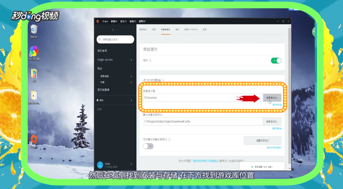The image size is (343, 189).
Task: Open the friends list popup at the bottom right
Action: point(262,167)
